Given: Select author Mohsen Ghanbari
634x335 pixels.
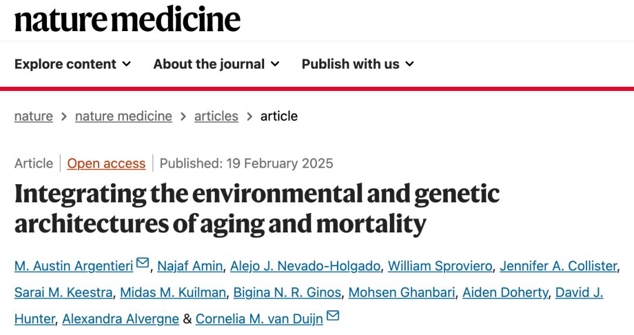Looking at the screenshot, I should [402, 292].
